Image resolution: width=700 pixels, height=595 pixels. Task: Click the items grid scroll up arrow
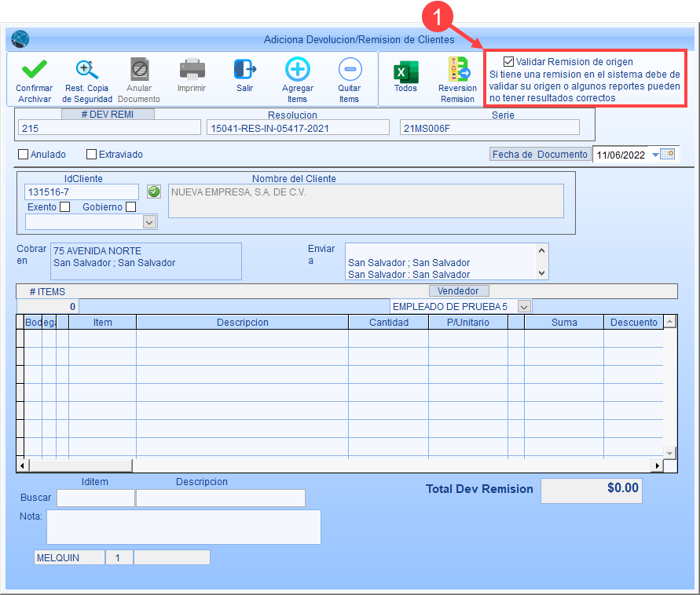(x=669, y=322)
